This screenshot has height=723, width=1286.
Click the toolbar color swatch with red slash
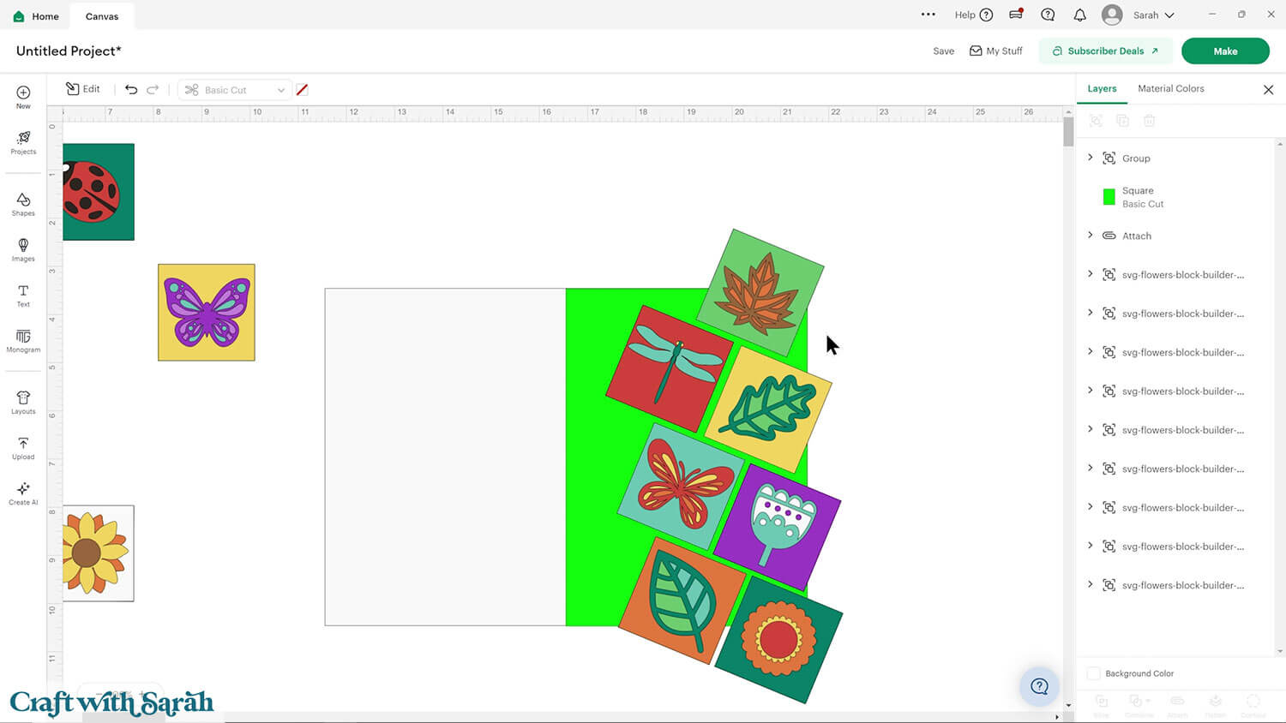pos(302,89)
